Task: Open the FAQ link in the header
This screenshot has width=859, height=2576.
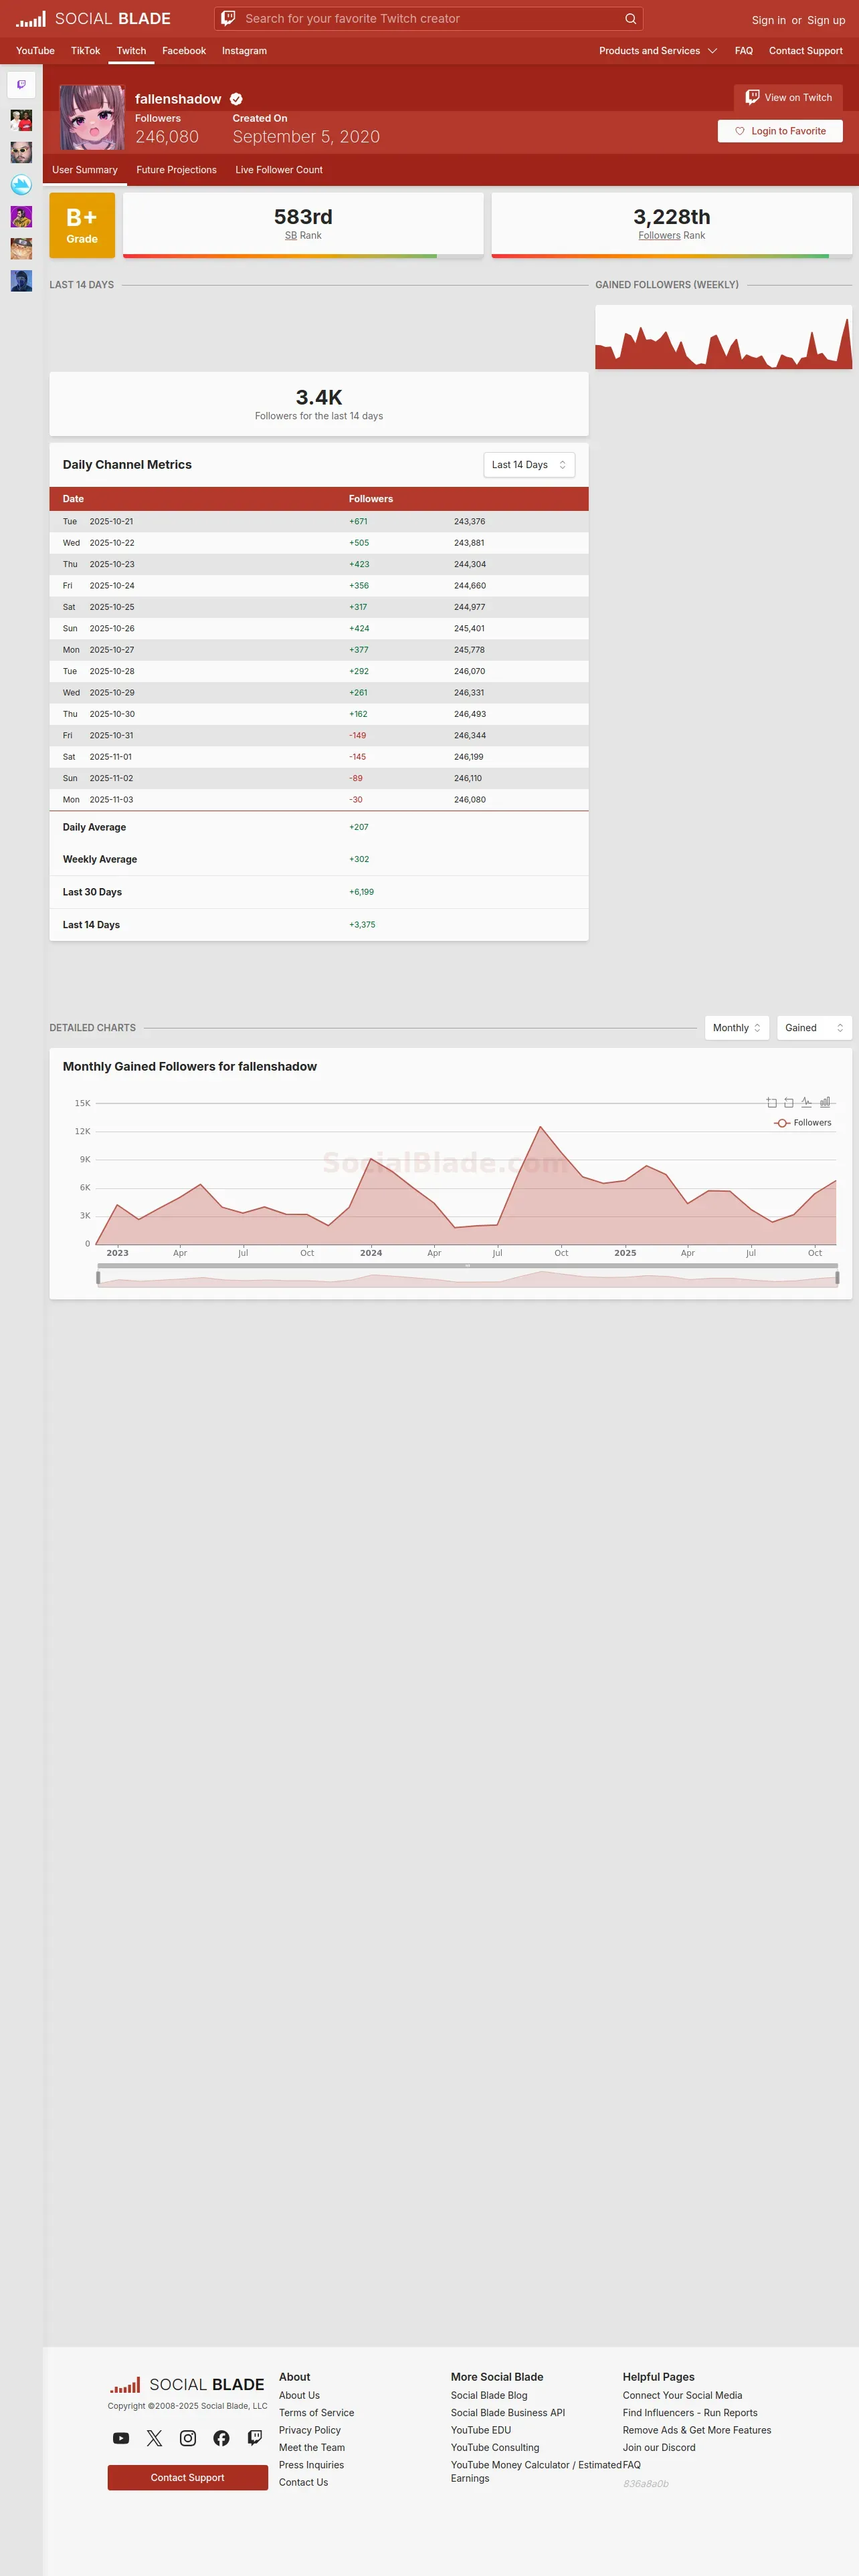Action: coord(744,51)
